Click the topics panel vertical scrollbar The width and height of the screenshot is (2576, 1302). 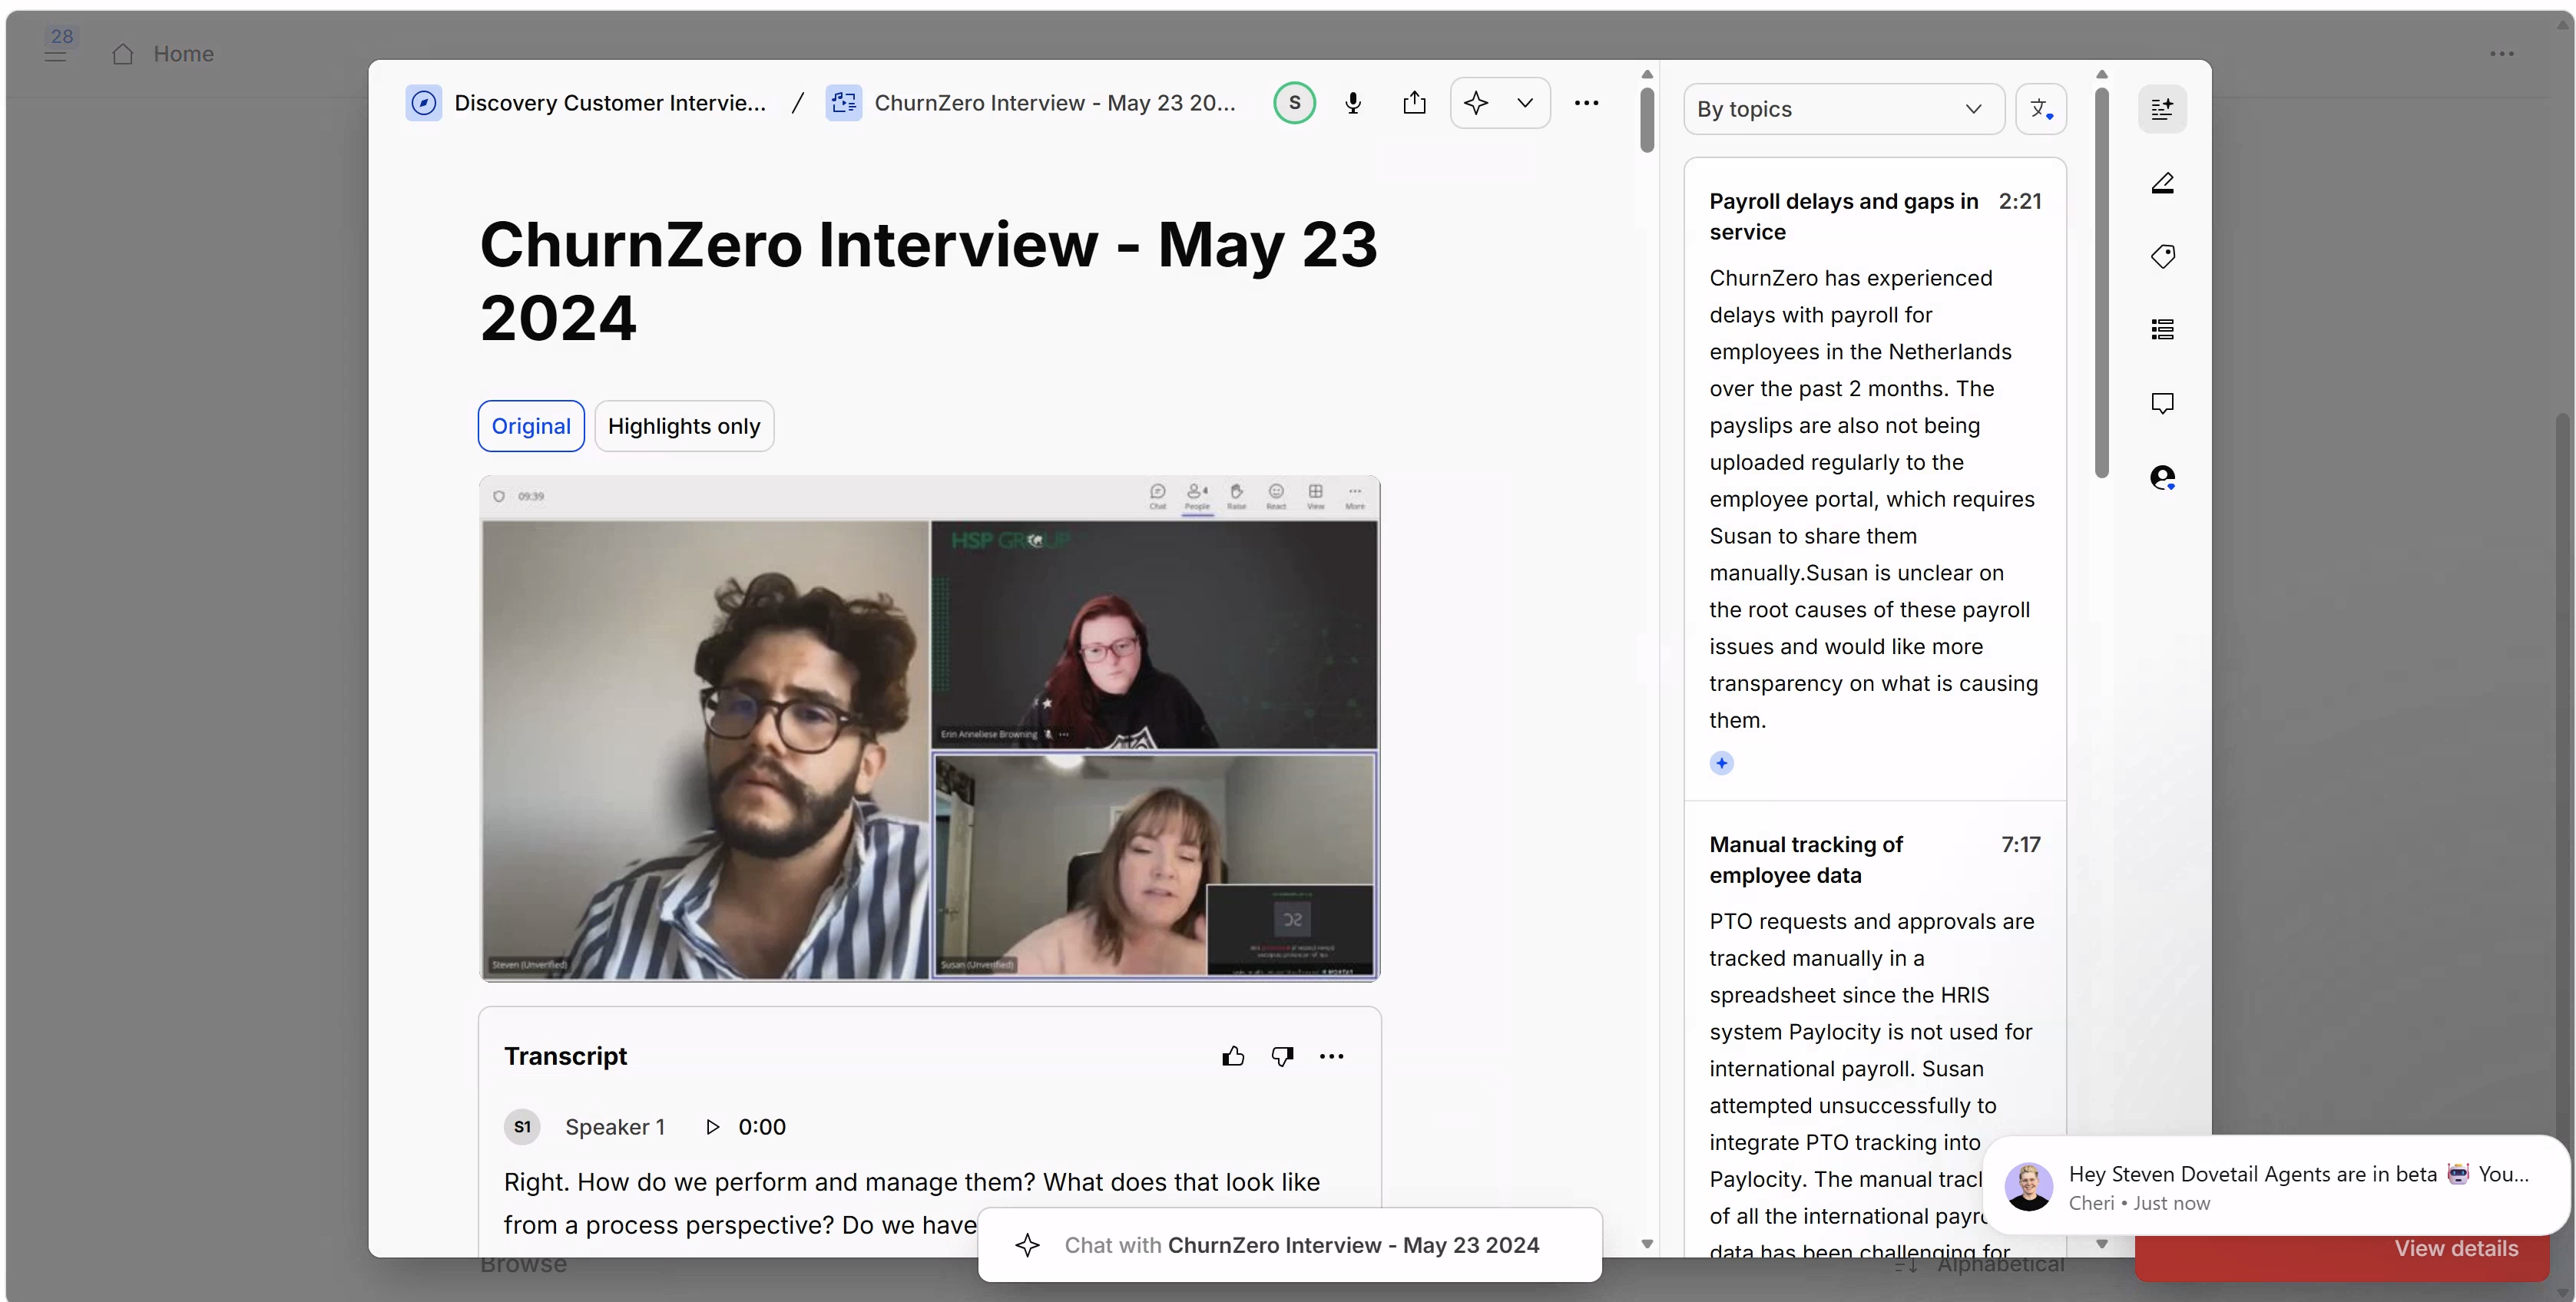(2101, 283)
